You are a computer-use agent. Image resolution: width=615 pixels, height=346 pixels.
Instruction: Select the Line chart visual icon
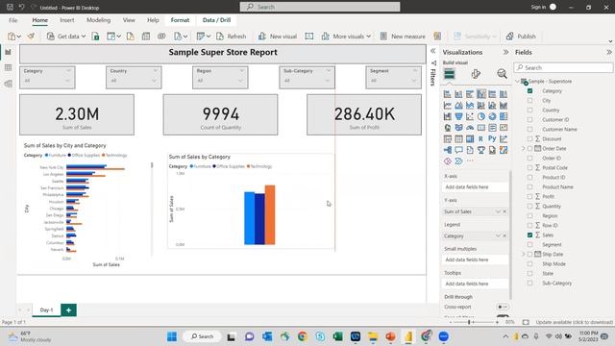click(x=447, y=105)
